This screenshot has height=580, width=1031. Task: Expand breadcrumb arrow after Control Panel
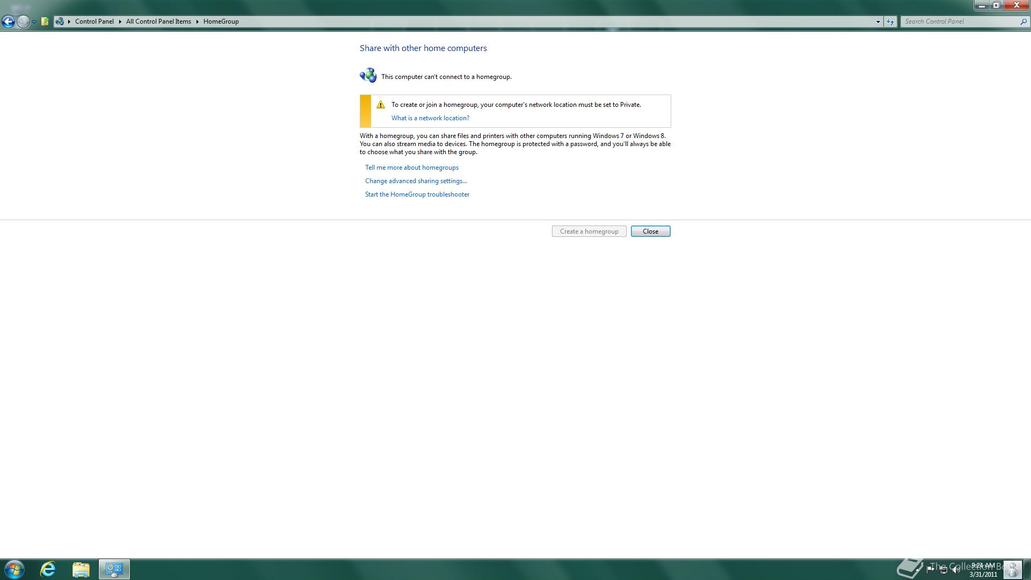click(x=120, y=21)
